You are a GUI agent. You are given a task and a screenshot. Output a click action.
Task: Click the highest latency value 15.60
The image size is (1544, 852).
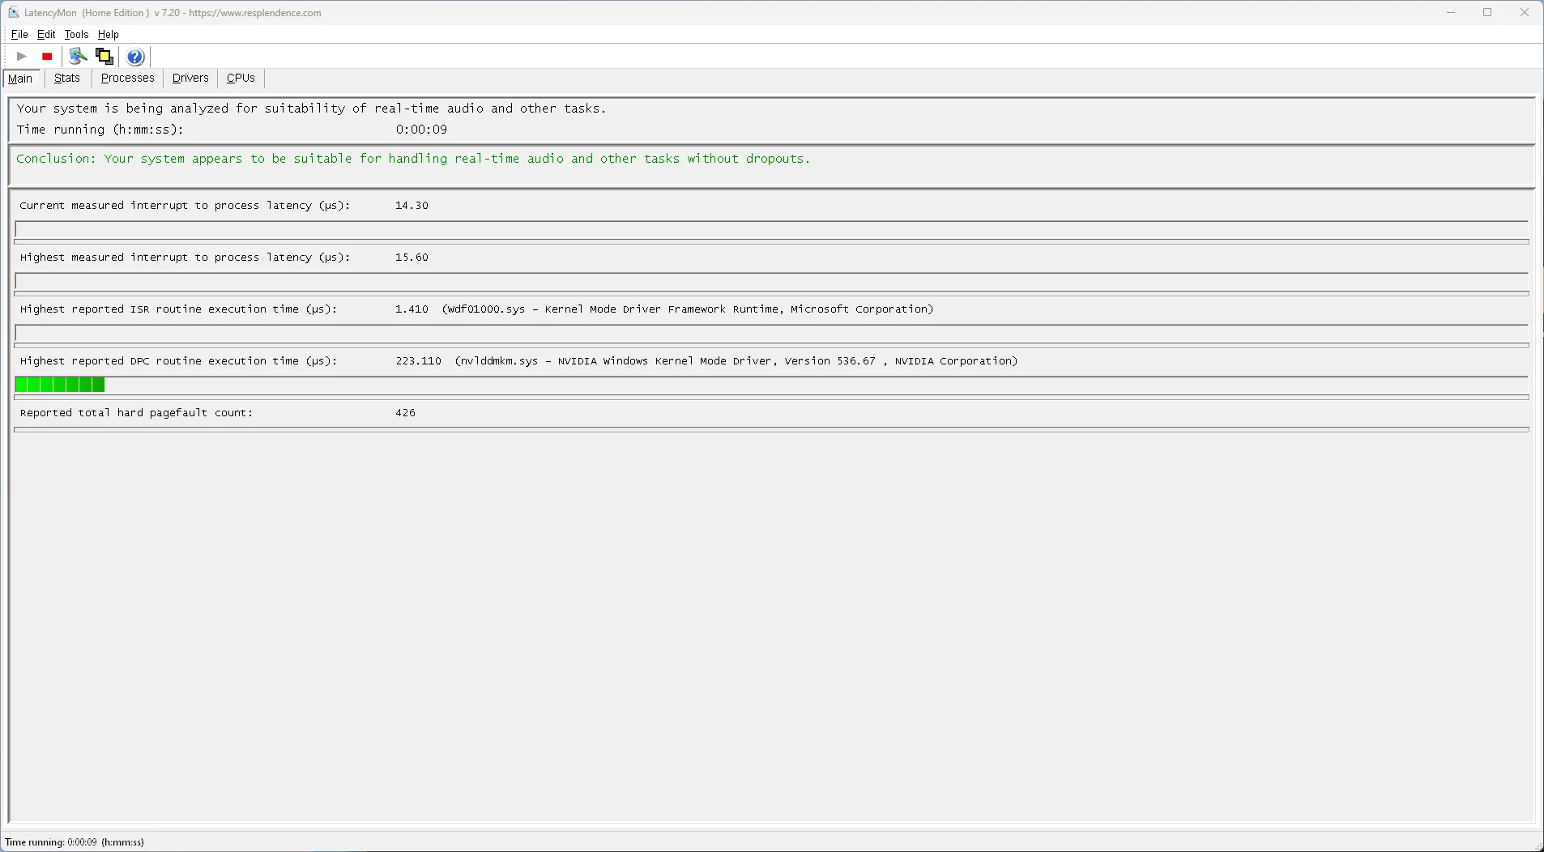click(x=412, y=258)
